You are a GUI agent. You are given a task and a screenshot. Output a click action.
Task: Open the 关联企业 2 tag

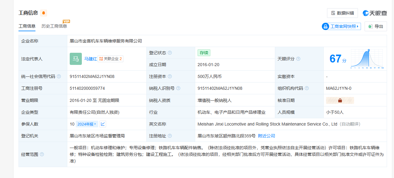pyautogui.click(x=110, y=59)
